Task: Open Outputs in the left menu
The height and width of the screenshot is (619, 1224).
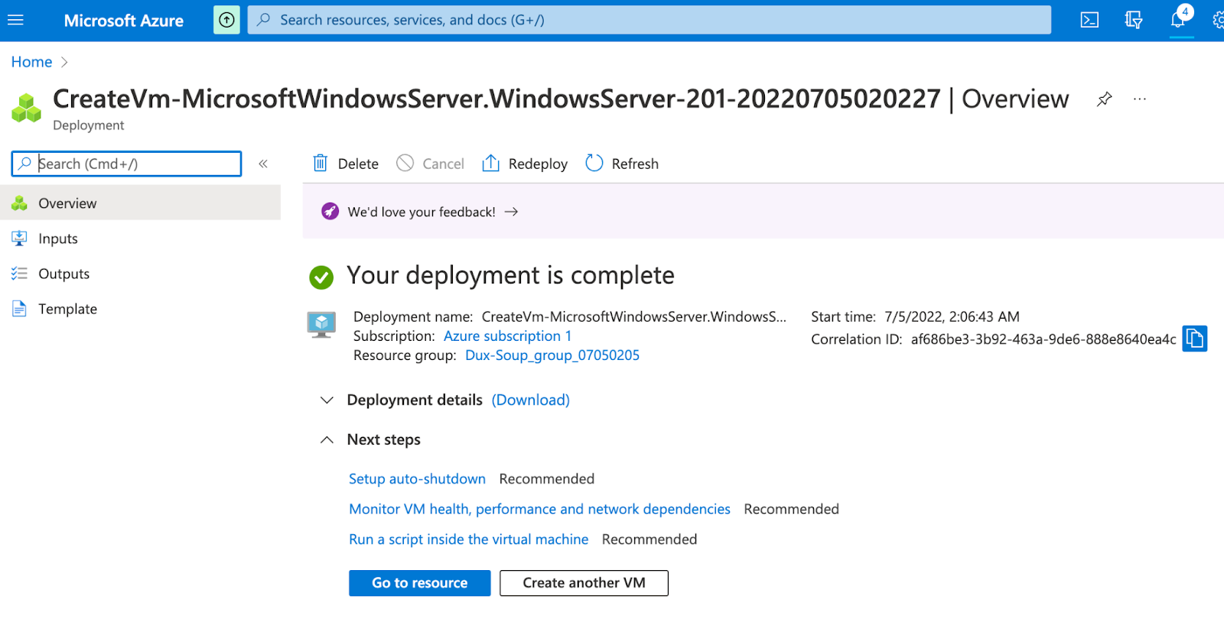Action: [140, 274]
